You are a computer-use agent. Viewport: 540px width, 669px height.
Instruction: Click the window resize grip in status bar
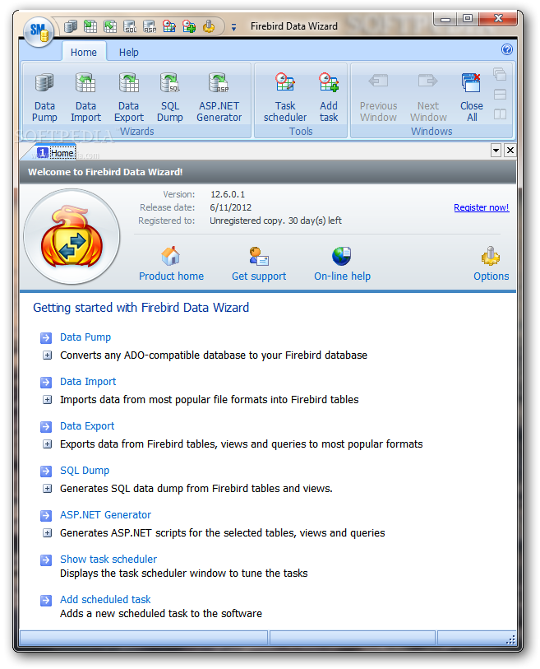(x=510, y=639)
